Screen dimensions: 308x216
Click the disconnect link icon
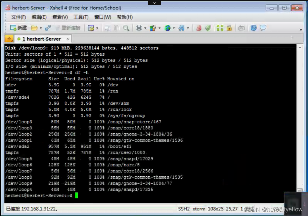(48, 28)
